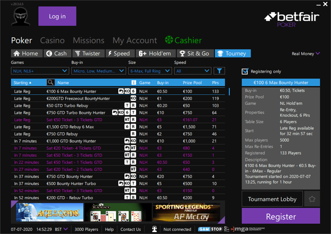Expand the Games NLH, NL6+ dropdown

(x=40, y=71)
